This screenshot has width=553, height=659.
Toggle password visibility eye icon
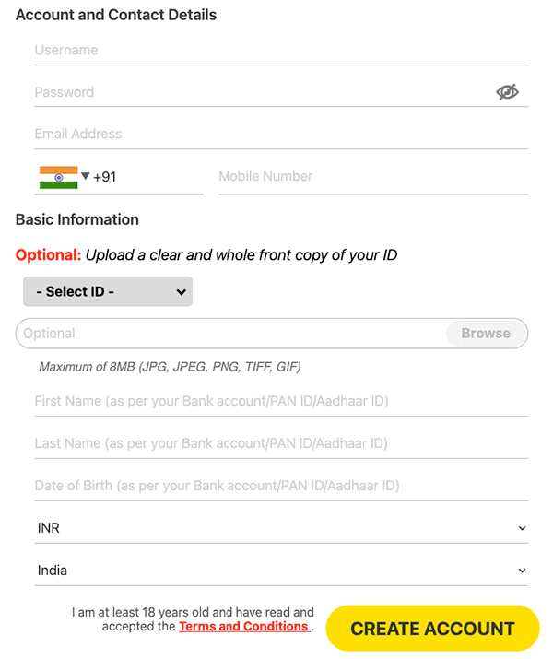tap(507, 92)
